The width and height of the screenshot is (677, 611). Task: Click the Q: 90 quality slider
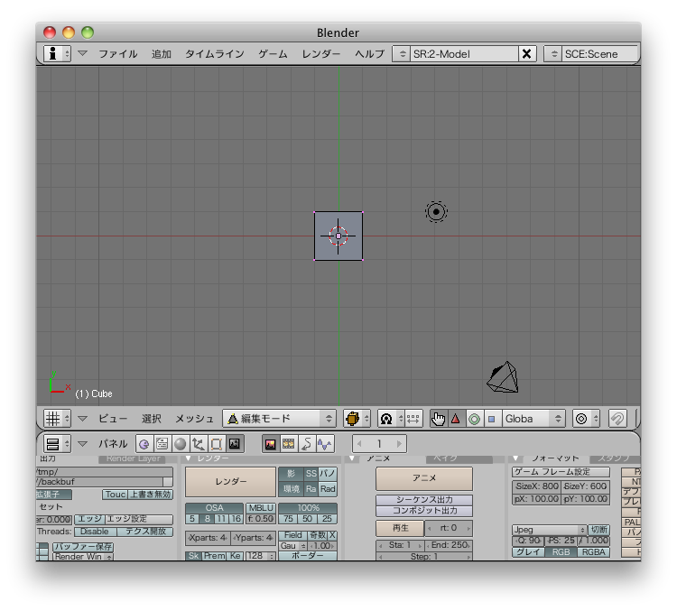tap(527, 541)
